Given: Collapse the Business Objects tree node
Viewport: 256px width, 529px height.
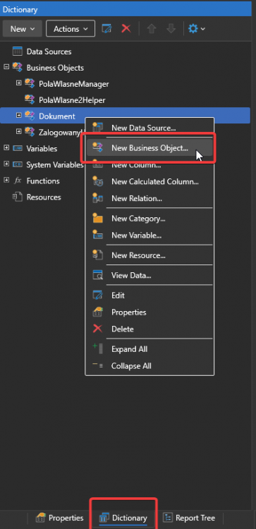Looking at the screenshot, I should [x=6, y=67].
